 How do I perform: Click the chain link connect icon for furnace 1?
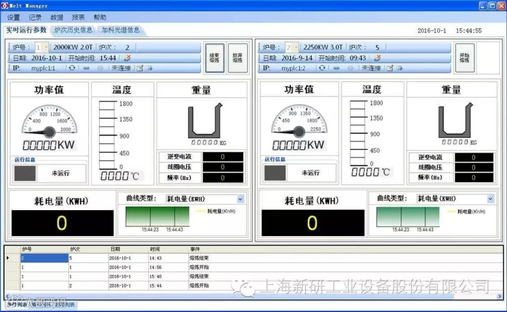pos(86,68)
